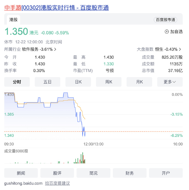Screen dimensions: 189x190
Task: Click the change value -0.080 -5.59%
Action: point(55,33)
